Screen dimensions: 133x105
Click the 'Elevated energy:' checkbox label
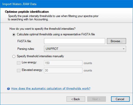click(x=32, y=70)
